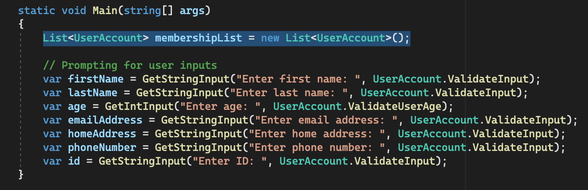Screen dimensions: 588x190
Task: Click the id variable name
Action: [74, 161]
